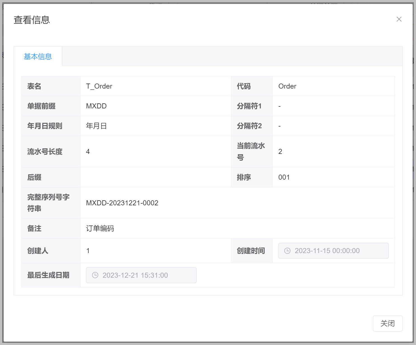Click the serial string MXDD-20231221-0002
Image resolution: width=416 pixels, height=345 pixels.
tap(122, 203)
